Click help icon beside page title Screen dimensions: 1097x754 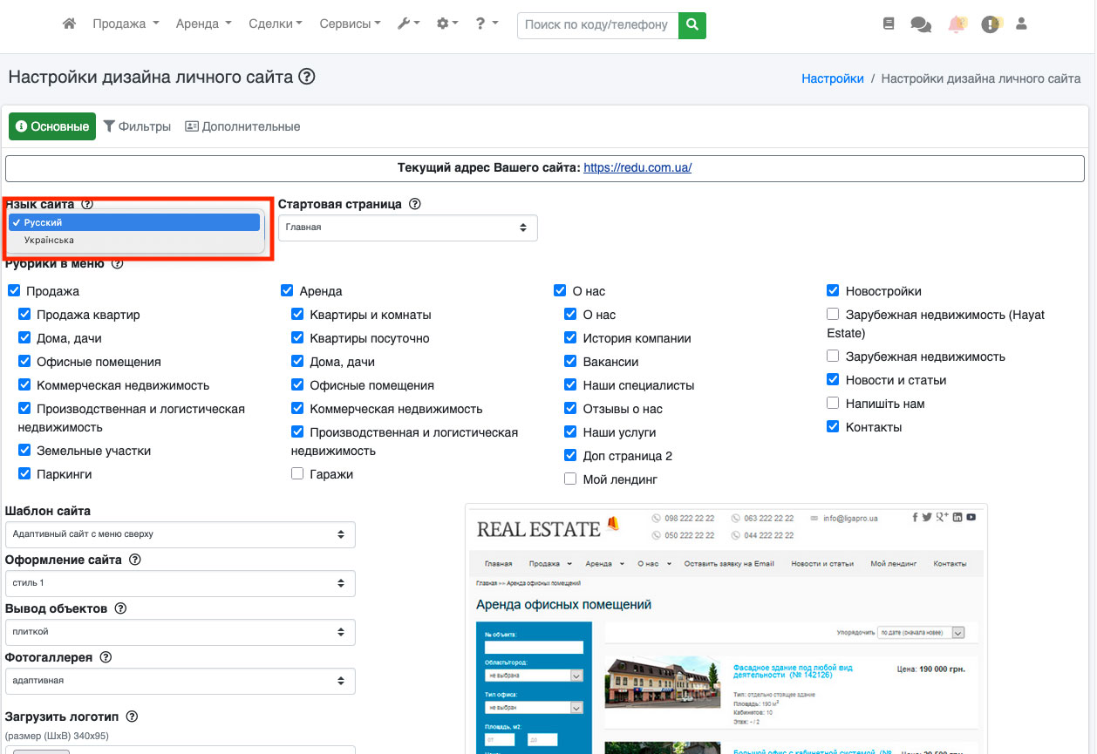pos(306,77)
